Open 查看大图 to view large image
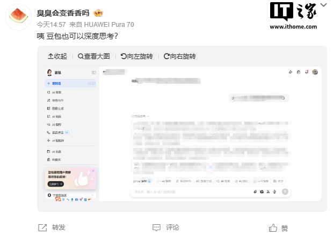 coord(94,56)
